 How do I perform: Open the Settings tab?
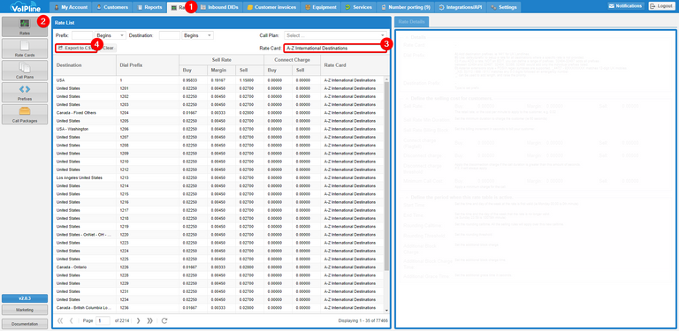pyautogui.click(x=504, y=7)
